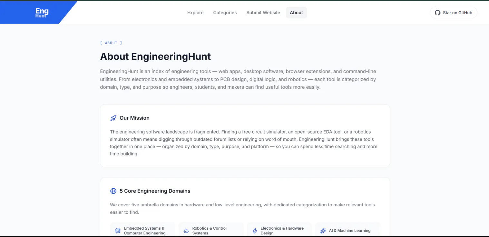Image resolution: width=489 pixels, height=237 pixels.
Task: Click the chip icon for Embedded Systems
Action: coord(118,231)
